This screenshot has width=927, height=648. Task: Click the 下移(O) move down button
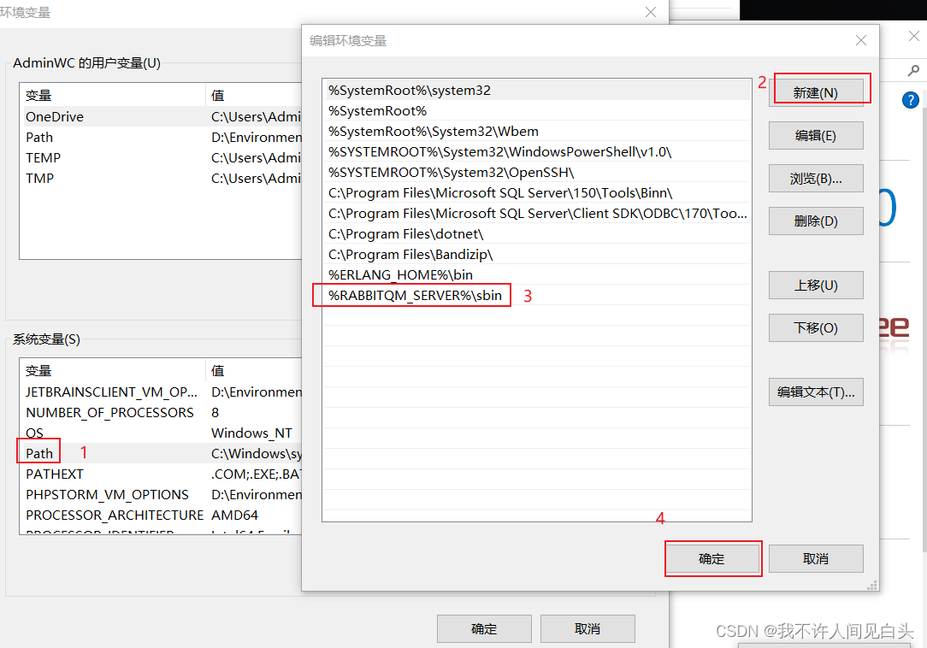(815, 327)
